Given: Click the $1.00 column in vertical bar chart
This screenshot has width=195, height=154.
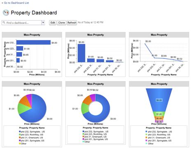Looking at the screenshot, I should coord(91,60).
